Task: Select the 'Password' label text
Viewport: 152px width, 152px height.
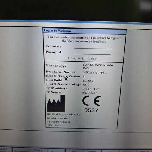Action: pyautogui.click(x=53, y=52)
